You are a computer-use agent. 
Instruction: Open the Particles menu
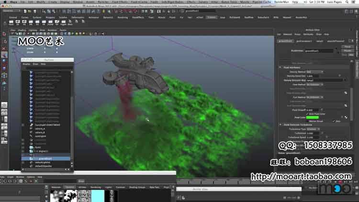[103, 2]
